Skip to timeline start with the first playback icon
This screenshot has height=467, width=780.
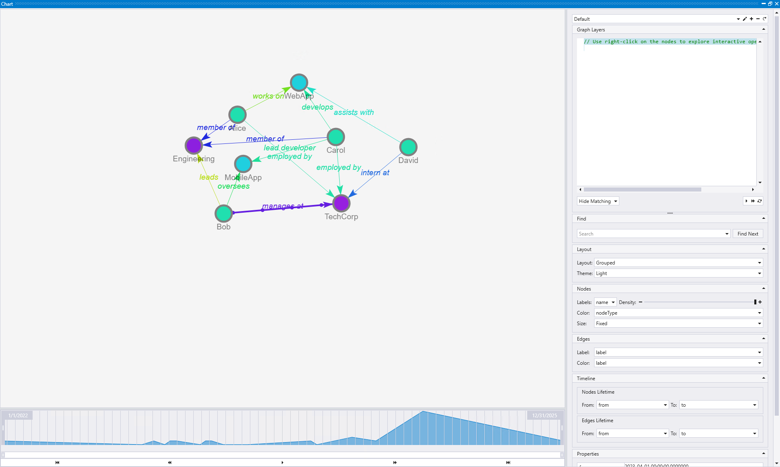click(x=57, y=463)
